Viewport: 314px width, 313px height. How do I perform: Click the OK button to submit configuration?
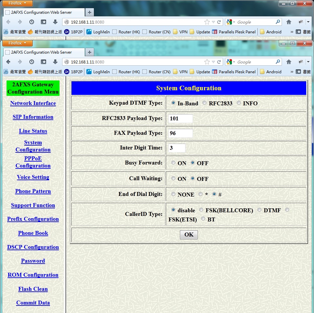[189, 235]
